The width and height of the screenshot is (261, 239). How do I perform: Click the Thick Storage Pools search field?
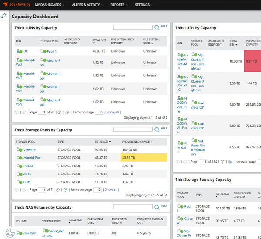[x=133, y=129]
